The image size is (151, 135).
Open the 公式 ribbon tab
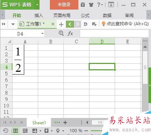(85, 15)
